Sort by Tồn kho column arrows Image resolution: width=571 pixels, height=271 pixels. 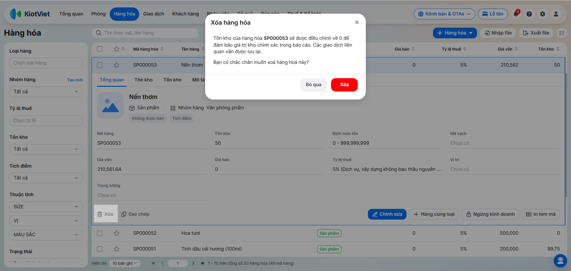(x=558, y=49)
